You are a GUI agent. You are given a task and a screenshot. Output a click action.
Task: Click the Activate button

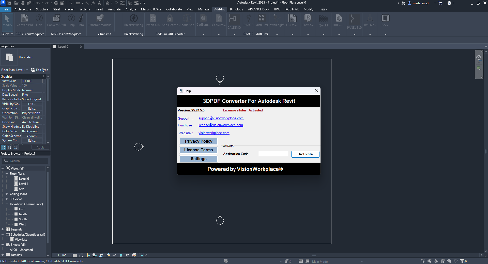point(305,154)
